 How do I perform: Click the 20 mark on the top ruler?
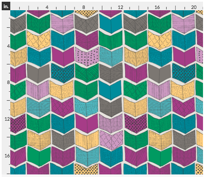(194, 7)
